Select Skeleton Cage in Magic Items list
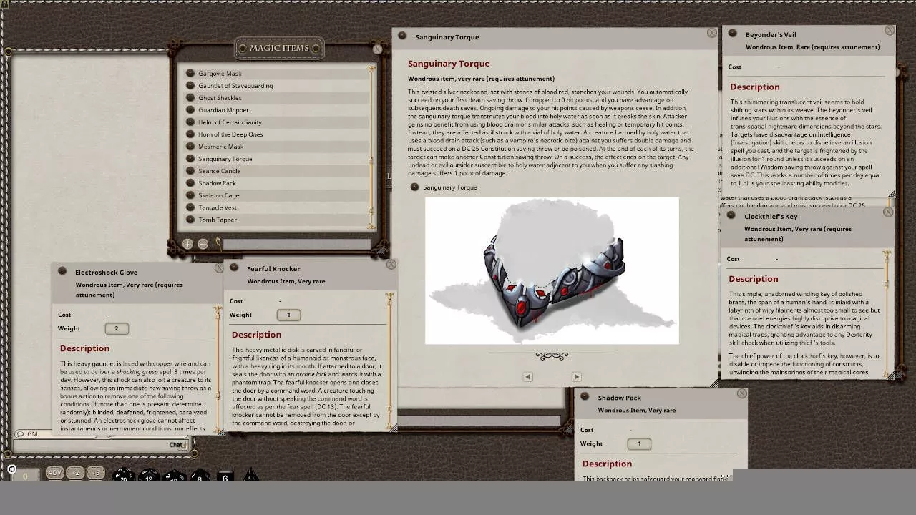Image resolution: width=916 pixels, height=515 pixels. (x=276, y=195)
